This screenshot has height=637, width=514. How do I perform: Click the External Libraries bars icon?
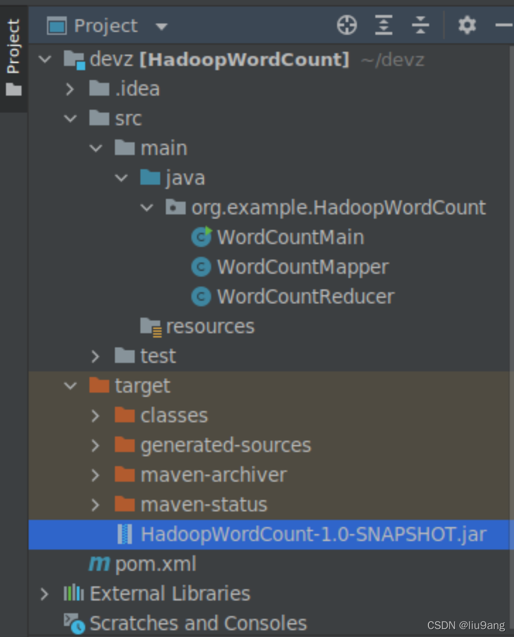point(74,593)
